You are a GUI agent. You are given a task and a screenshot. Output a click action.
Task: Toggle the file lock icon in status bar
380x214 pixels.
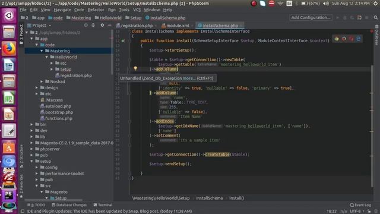click(x=369, y=212)
